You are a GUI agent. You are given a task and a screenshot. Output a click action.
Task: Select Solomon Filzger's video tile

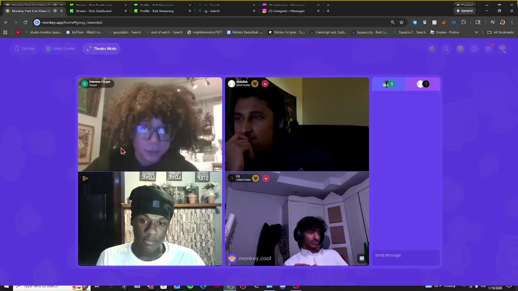point(150,124)
